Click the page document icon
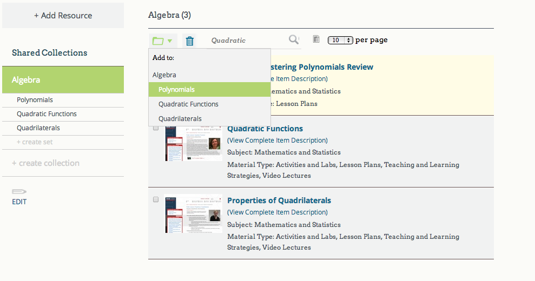 point(316,39)
